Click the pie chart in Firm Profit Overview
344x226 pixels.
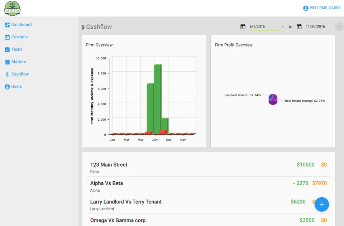(x=273, y=99)
